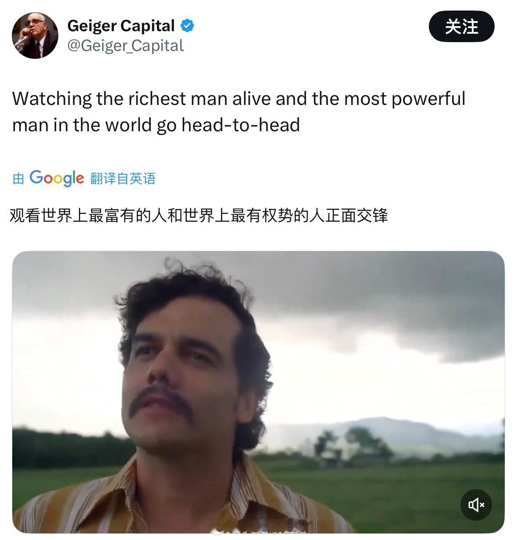Follow the account with the 关注 button

(x=461, y=27)
